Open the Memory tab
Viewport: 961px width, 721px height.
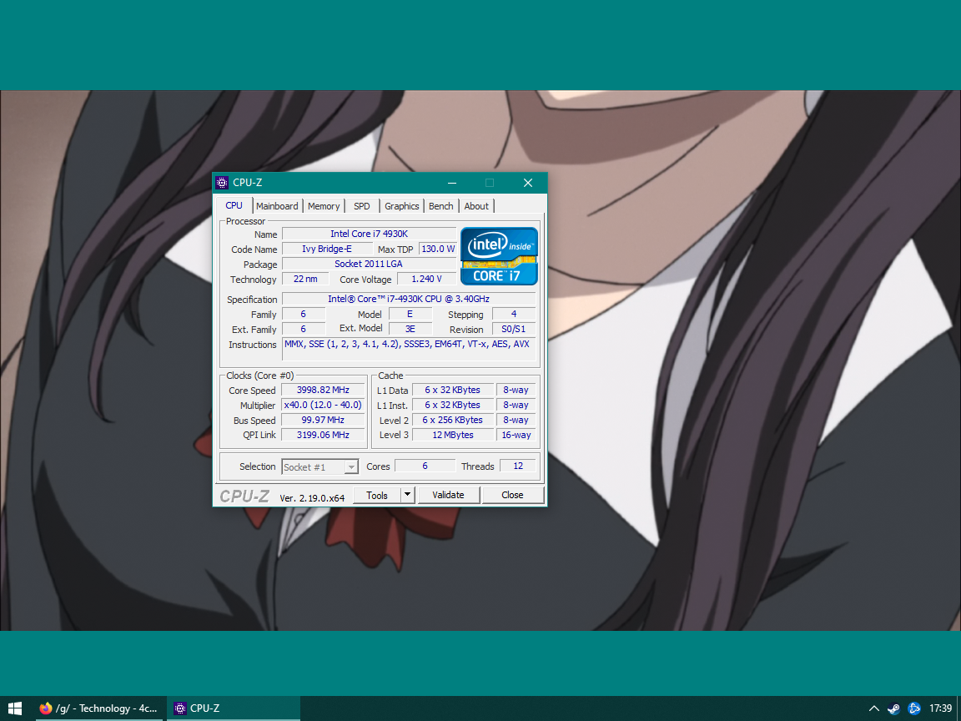point(324,206)
